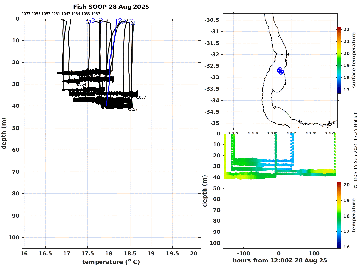Click the IMOS copyright timestamp text
Screen dimensions: 359x267
pos(355,150)
